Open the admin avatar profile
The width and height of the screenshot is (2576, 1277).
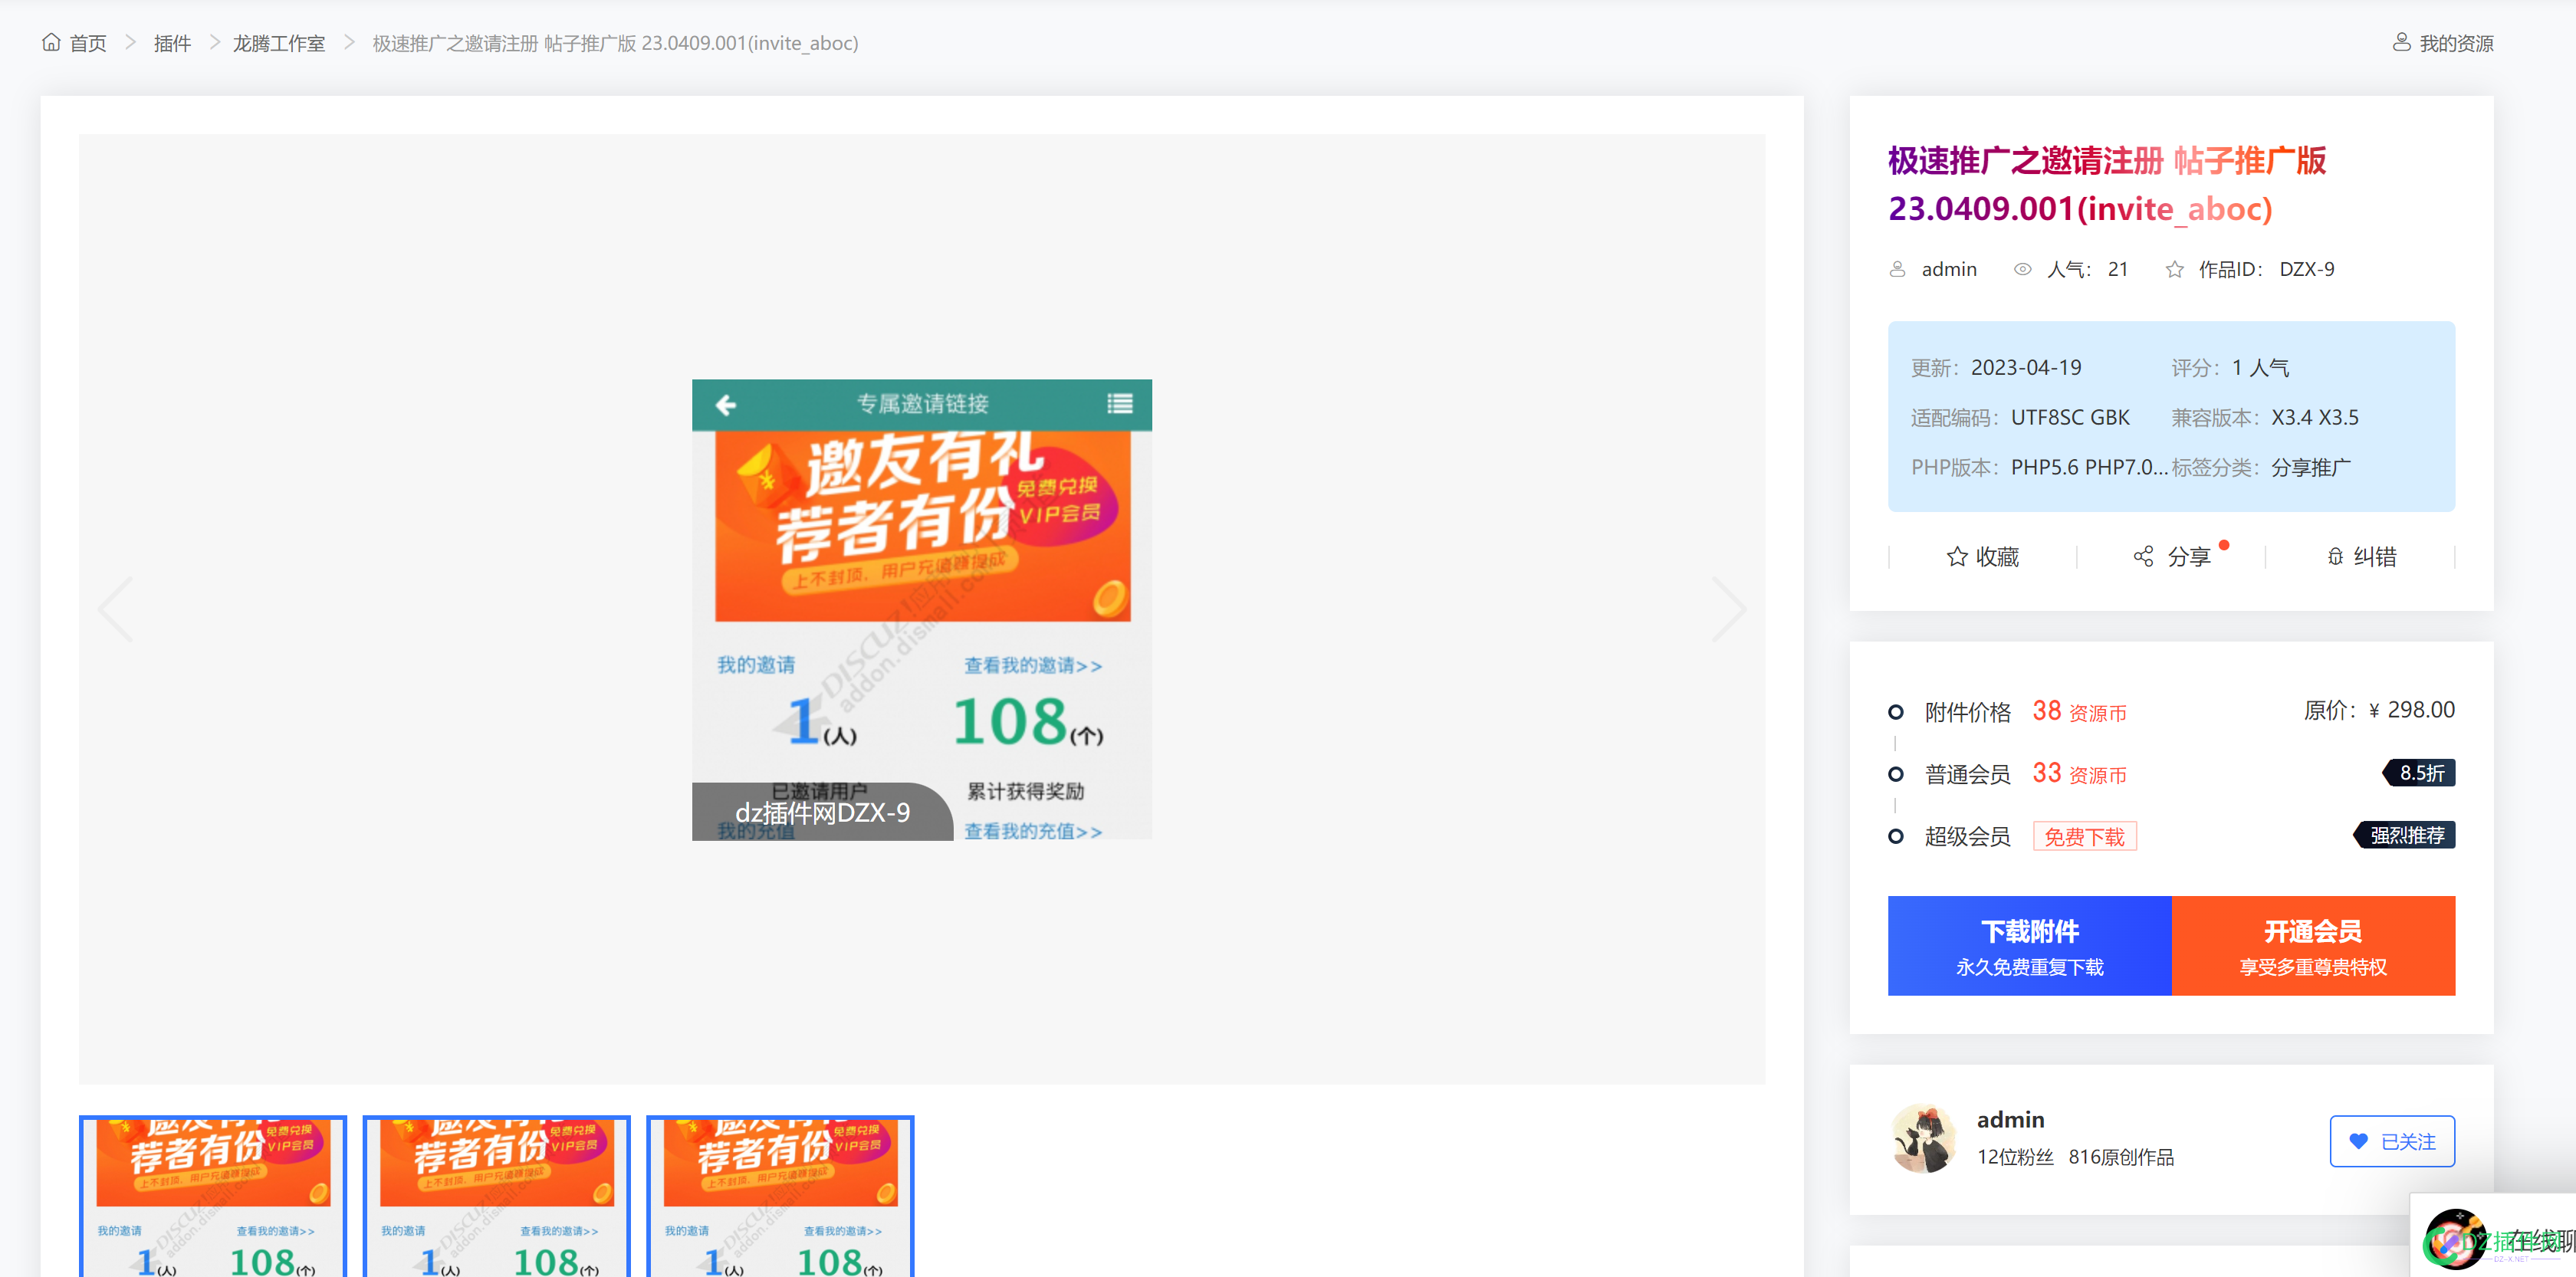[1923, 1139]
